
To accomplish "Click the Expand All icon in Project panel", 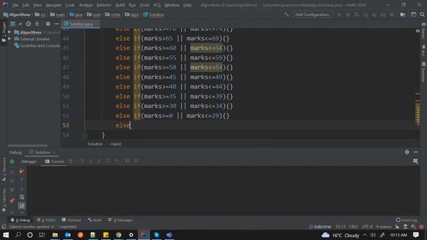I will click(37, 24).
